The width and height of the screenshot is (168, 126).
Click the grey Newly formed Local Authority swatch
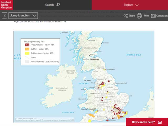[x=27, y=62]
